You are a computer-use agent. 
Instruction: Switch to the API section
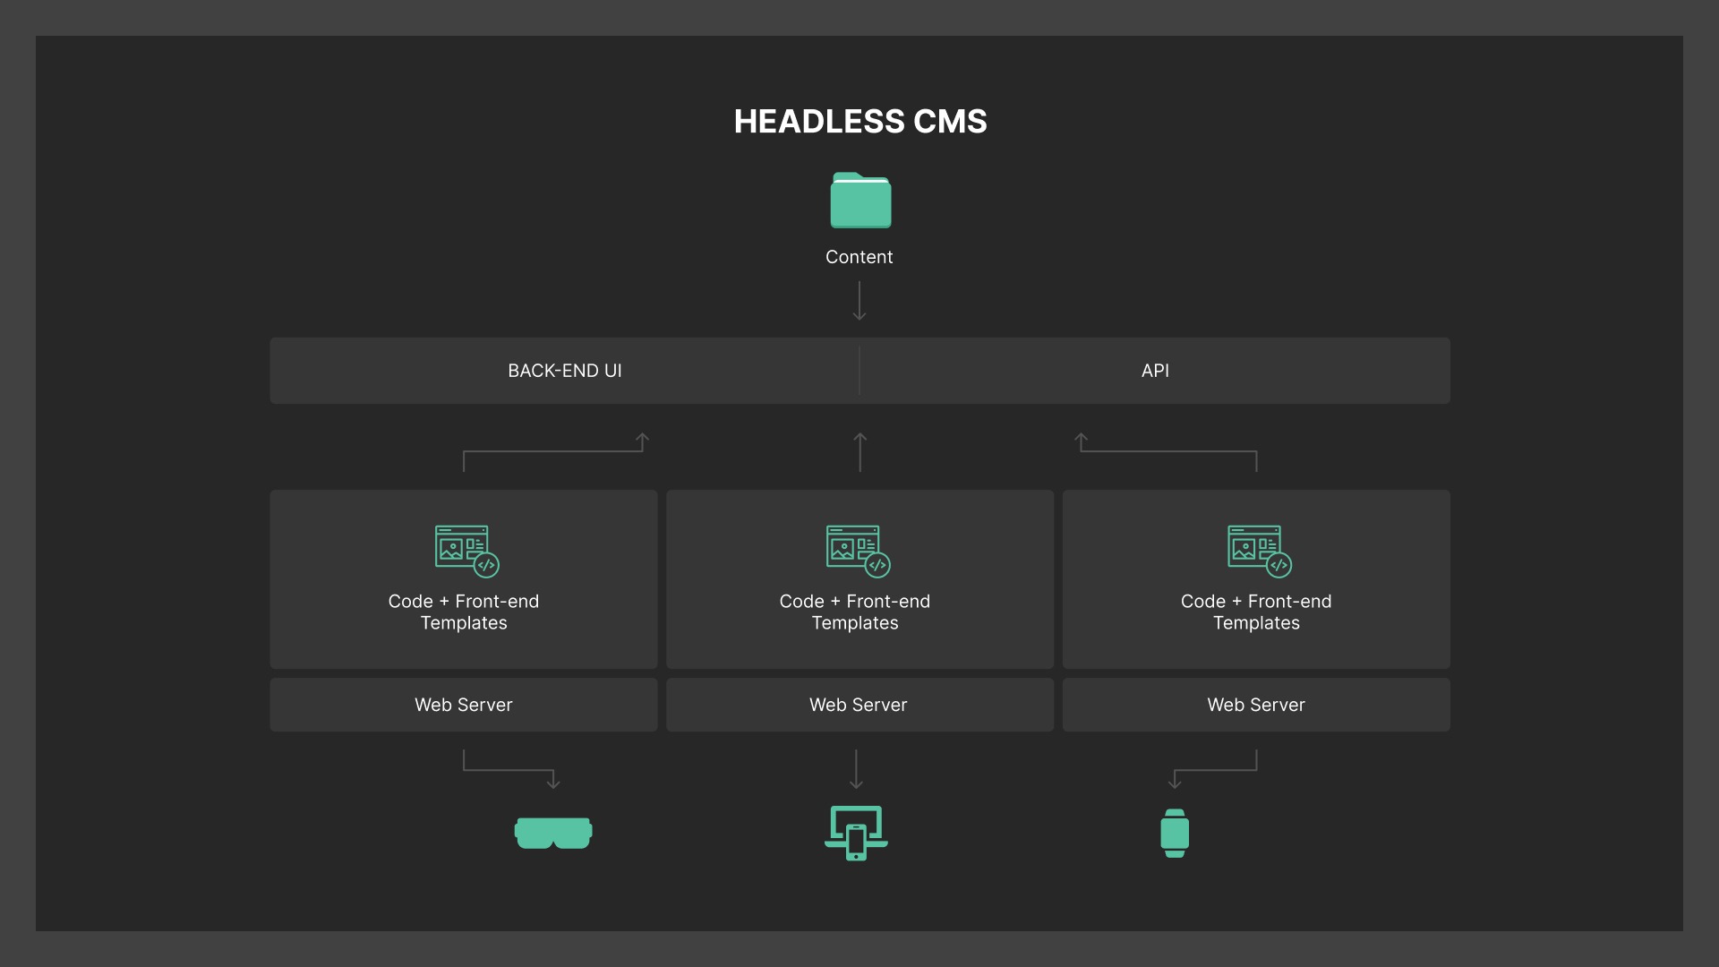(1155, 370)
